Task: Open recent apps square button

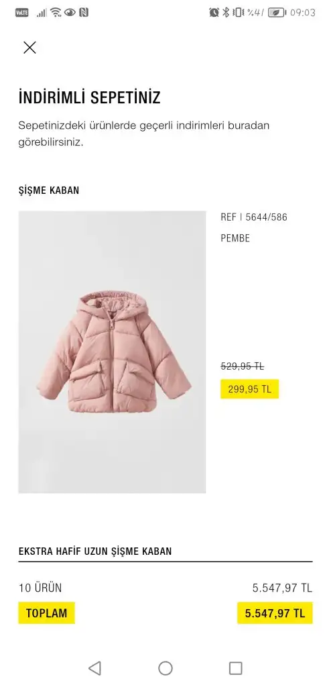Action: [236, 668]
